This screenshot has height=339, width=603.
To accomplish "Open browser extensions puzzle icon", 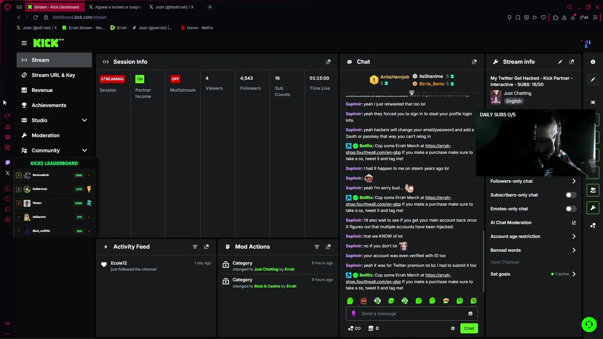I will point(556,17).
